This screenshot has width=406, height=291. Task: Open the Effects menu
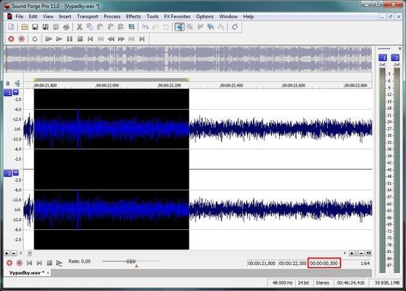(x=133, y=17)
